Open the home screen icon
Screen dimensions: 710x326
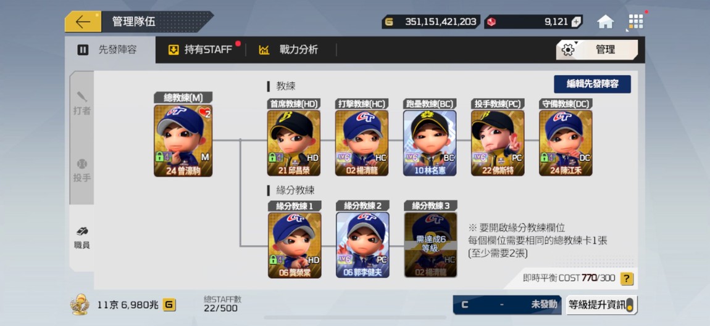tap(606, 22)
